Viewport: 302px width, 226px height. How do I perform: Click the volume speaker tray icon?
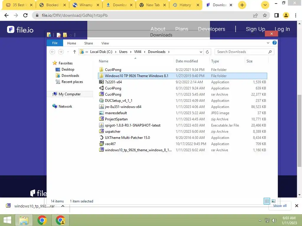[274, 220]
